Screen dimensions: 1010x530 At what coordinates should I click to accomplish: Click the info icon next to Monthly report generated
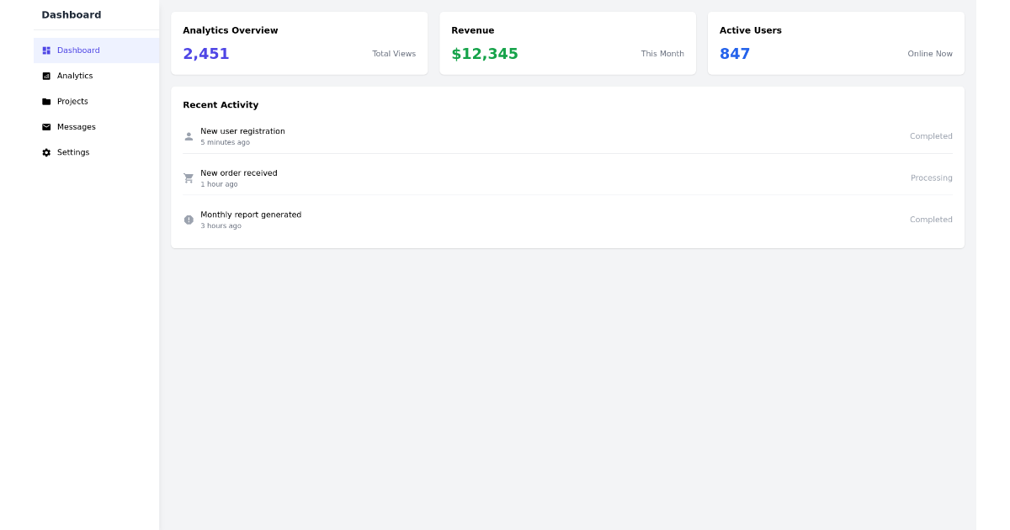(x=189, y=220)
